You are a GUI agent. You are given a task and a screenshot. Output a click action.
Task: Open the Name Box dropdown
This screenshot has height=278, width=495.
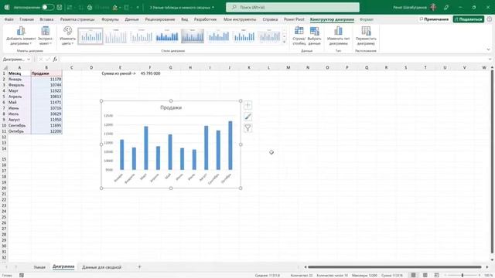29,59
